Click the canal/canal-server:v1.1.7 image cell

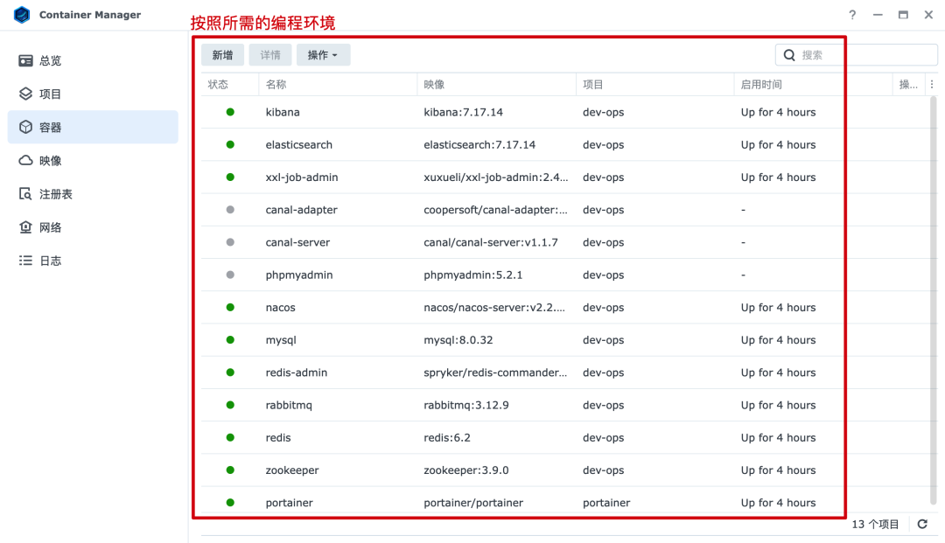click(491, 242)
